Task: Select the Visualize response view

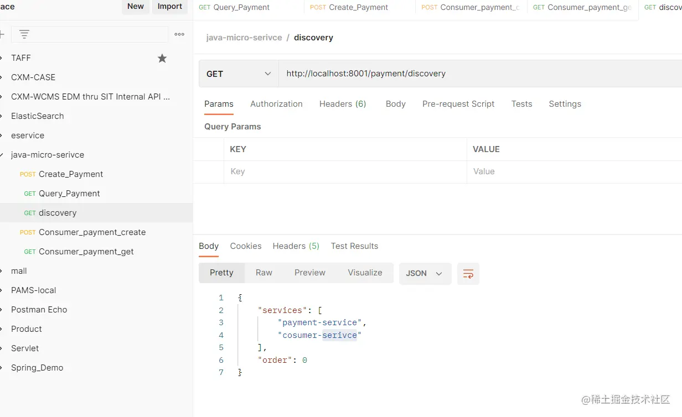Action: pos(365,273)
